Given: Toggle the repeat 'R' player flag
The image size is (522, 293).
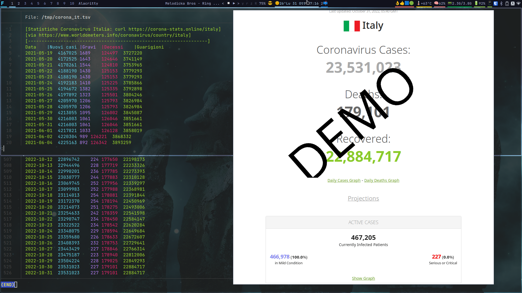Looking at the screenshot, I should coord(256,4).
